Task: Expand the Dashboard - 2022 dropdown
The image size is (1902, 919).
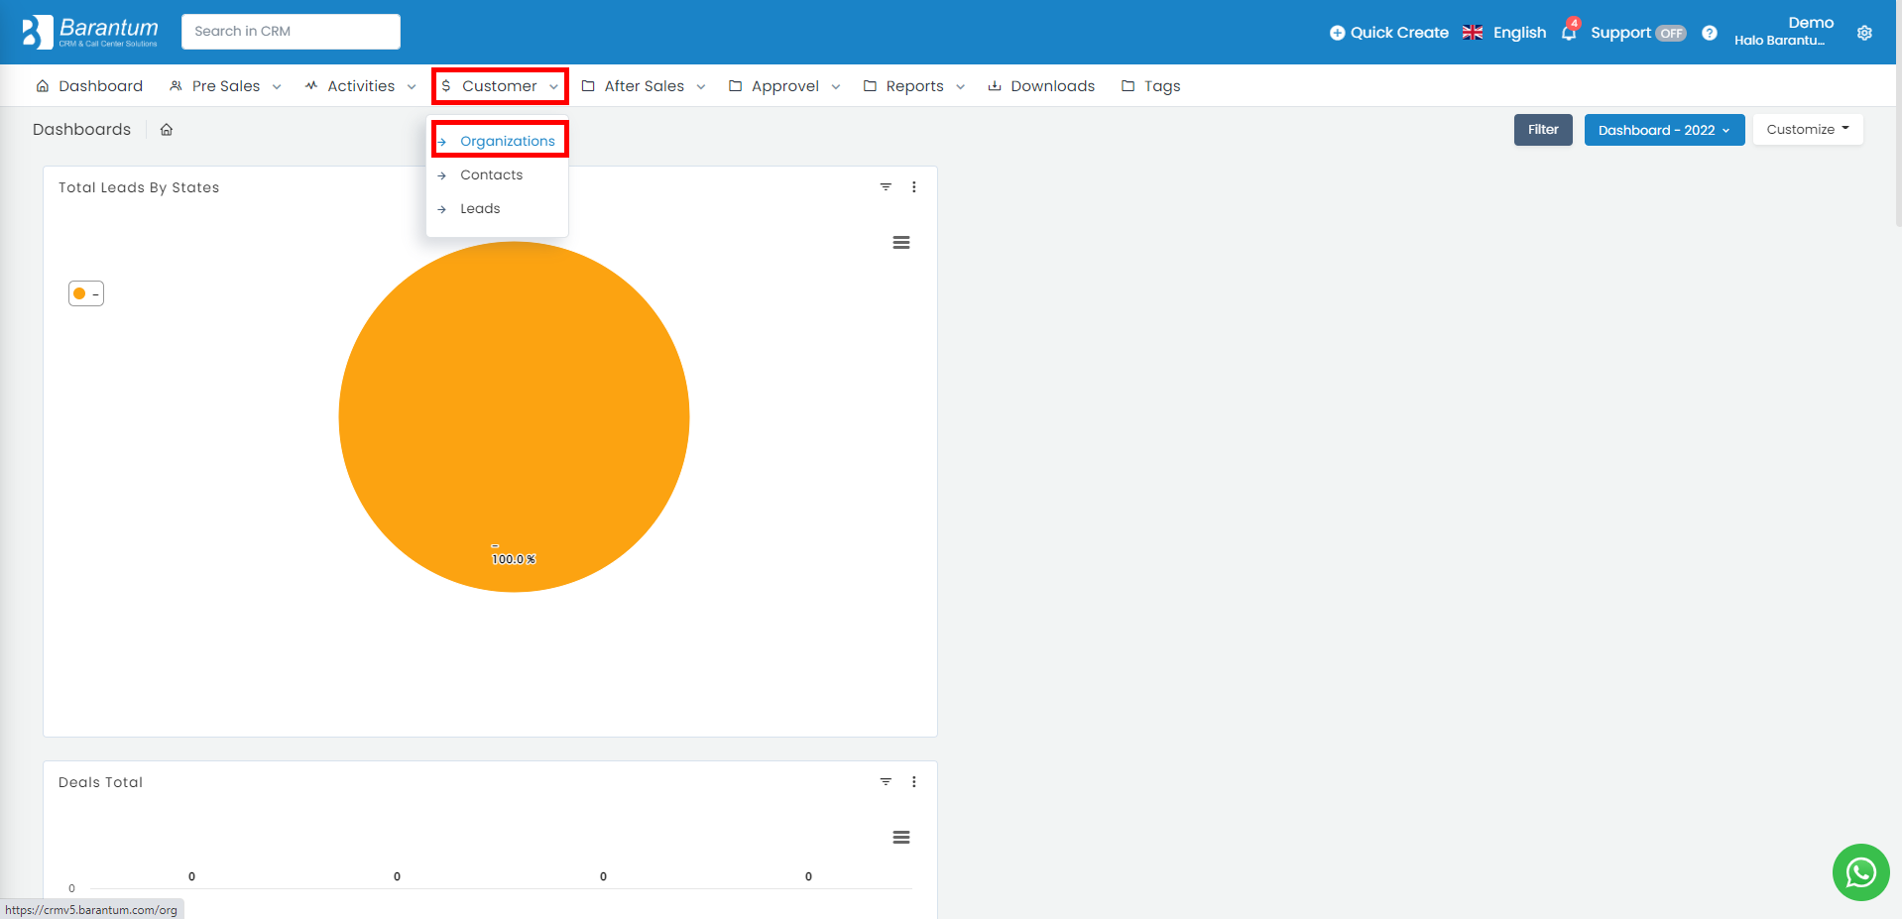Action: (x=1663, y=130)
